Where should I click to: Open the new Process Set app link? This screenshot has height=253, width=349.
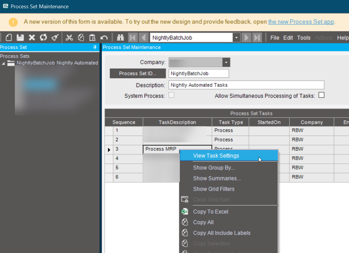pos(301,22)
